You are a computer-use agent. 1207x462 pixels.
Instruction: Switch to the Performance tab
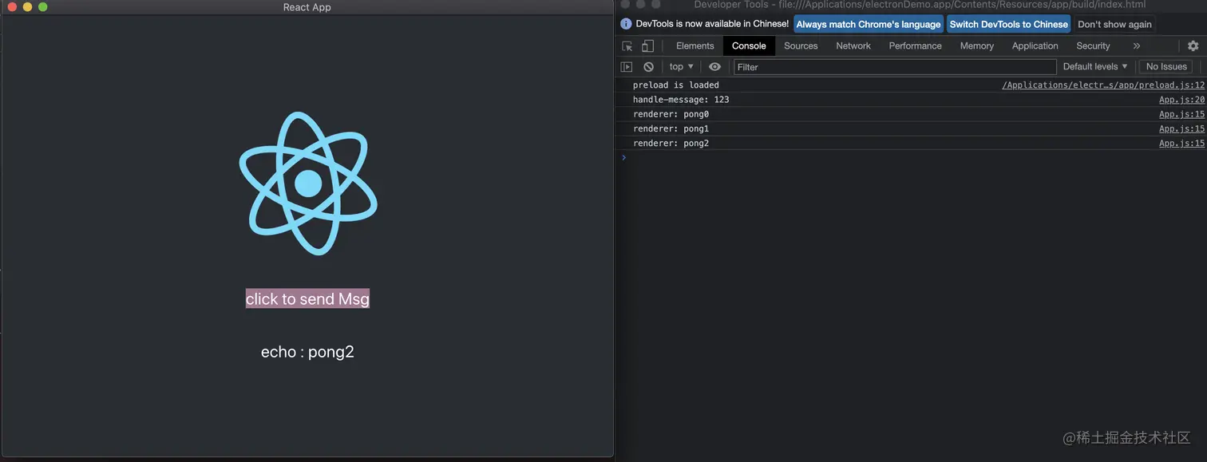coord(915,46)
